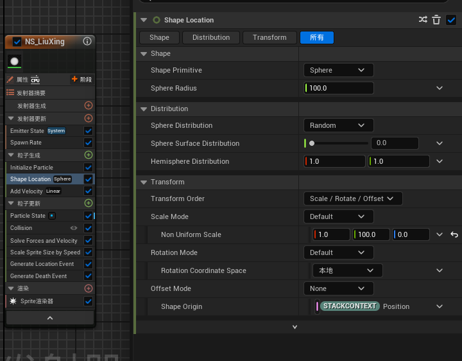Click the NS_LiuXing emitter info icon
The width and height of the screenshot is (462, 361).
pyautogui.click(x=87, y=41)
